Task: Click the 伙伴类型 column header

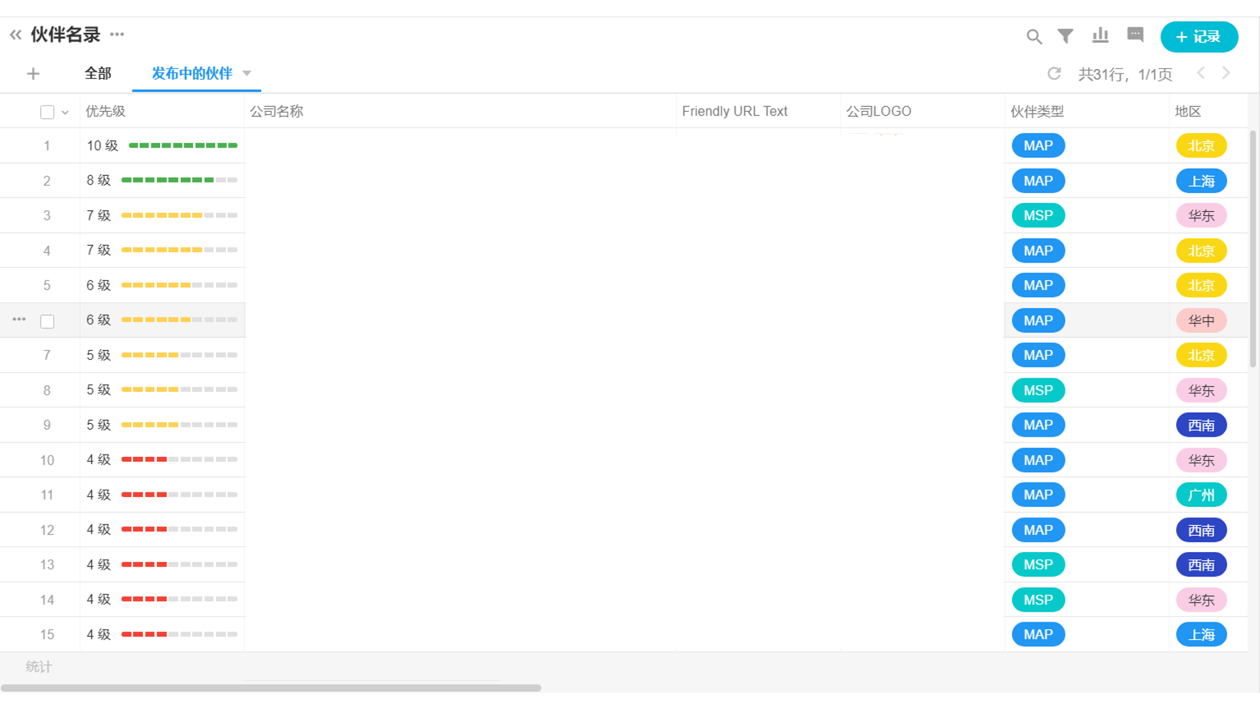Action: pyautogui.click(x=1037, y=112)
